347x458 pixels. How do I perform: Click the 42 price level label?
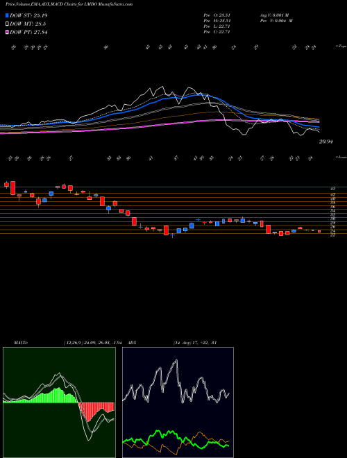coord(332,194)
